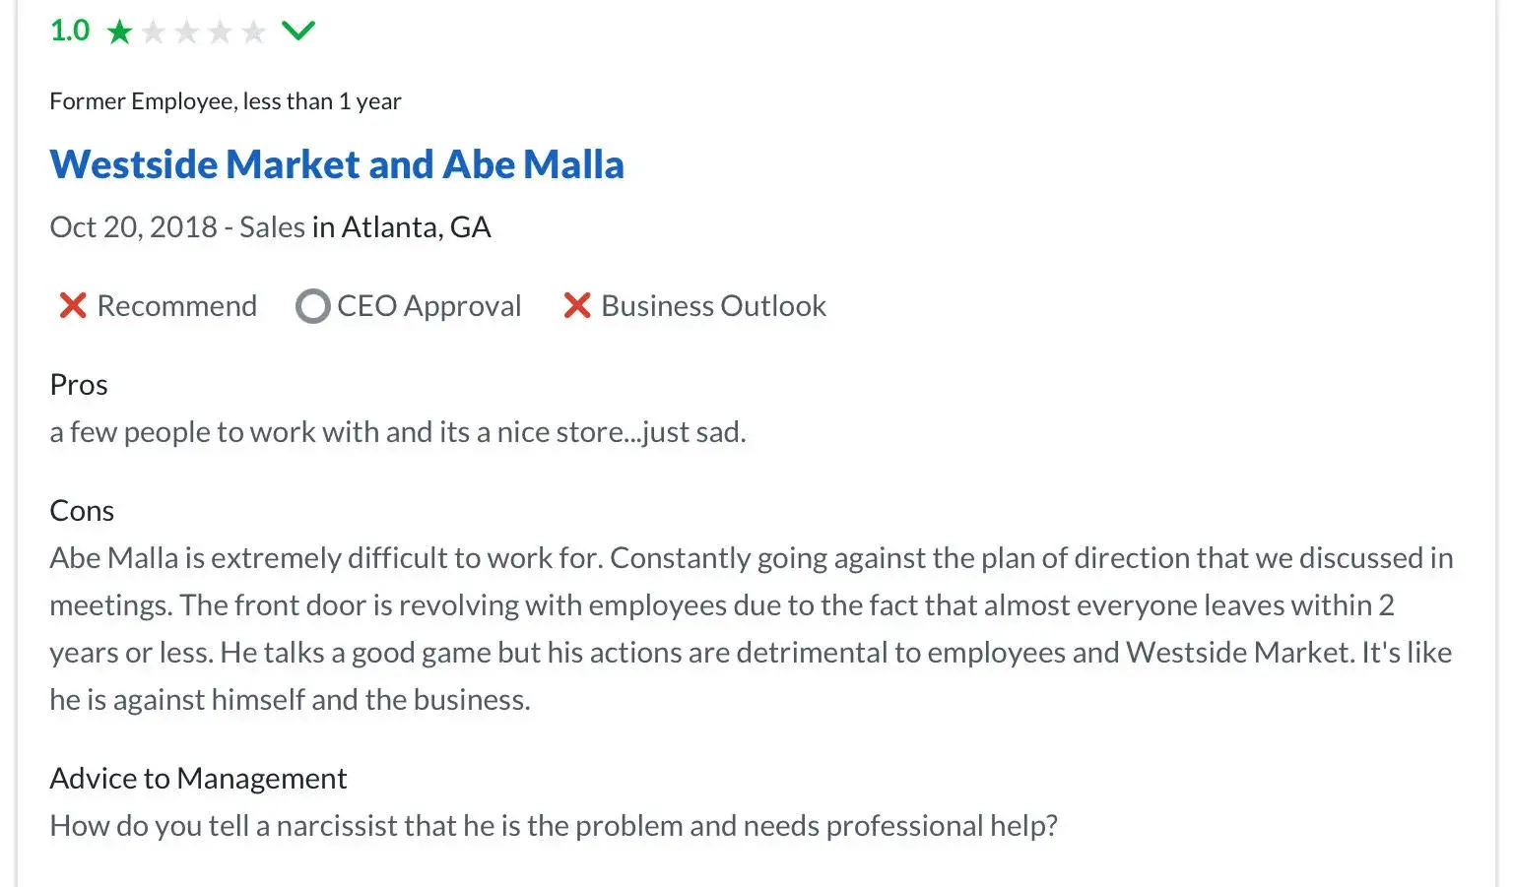Click the red X beside Recommend

[73, 306]
